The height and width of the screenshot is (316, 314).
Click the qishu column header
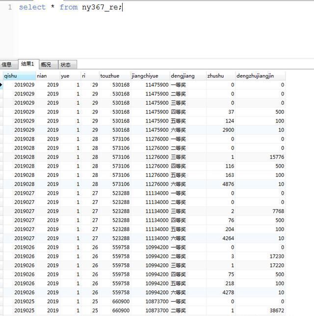(x=19, y=76)
